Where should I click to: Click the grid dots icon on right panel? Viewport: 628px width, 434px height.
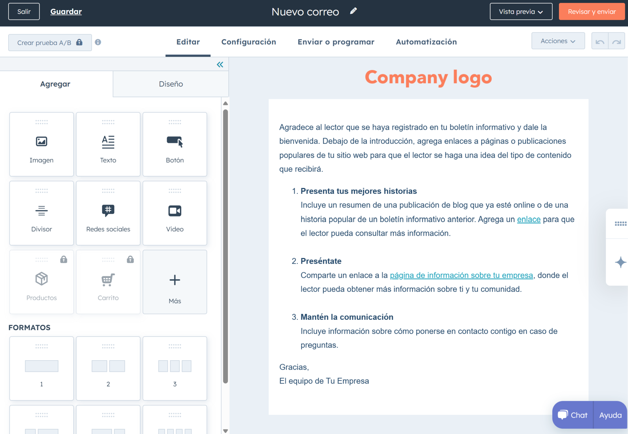coord(620,224)
